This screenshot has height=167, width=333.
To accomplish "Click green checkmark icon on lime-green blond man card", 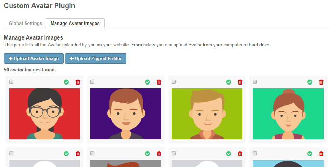I will [229, 82].
